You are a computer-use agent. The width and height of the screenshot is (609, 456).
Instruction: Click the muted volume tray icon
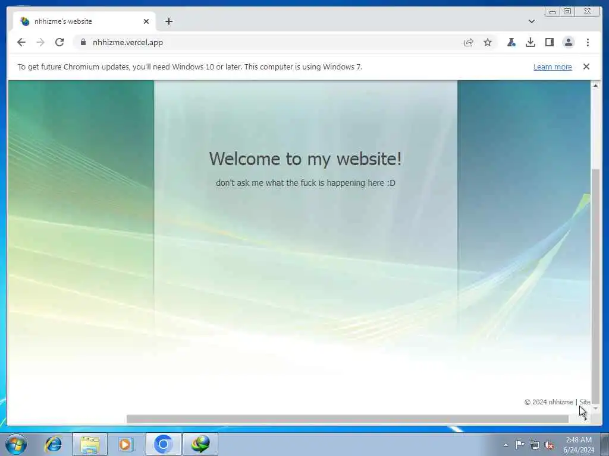pyautogui.click(x=549, y=445)
